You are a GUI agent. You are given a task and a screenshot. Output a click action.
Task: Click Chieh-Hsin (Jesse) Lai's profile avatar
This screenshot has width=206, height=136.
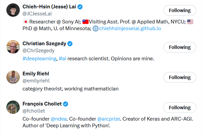[13, 10]
